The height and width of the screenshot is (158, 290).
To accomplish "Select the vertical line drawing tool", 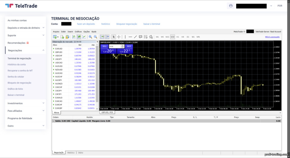I will tap(125, 37).
